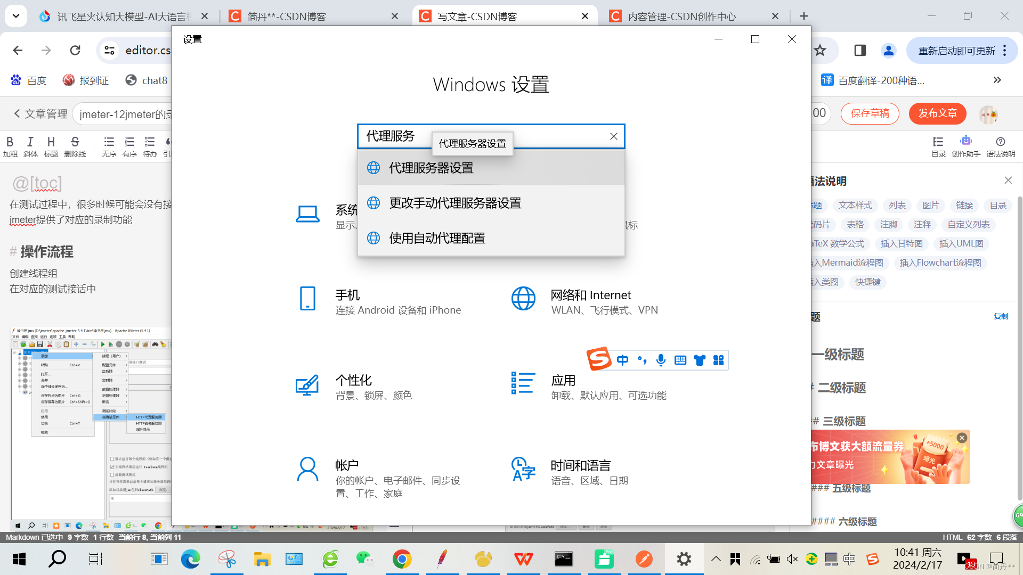This screenshot has height=575, width=1023.
Task: Click the 无序列表 unordered list icon
Action: pos(108,146)
